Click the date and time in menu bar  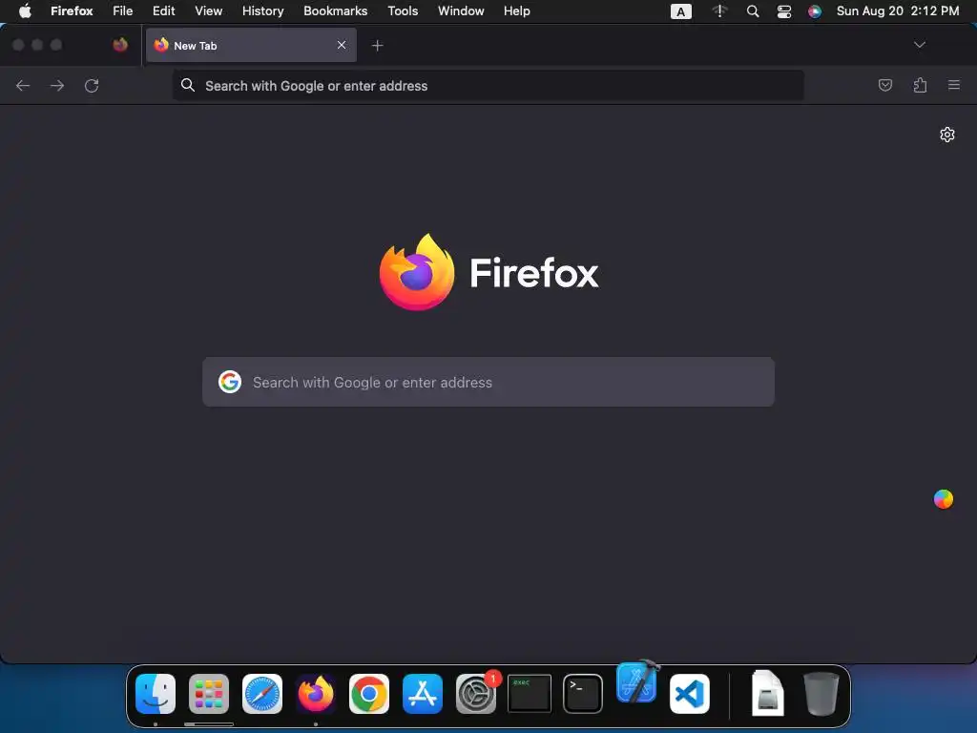[x=897, y=10]
